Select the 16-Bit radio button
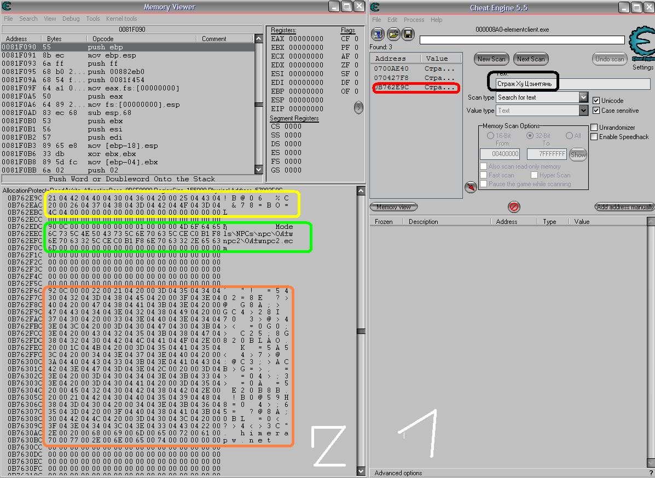Image resolution: width=655 pixels, height=478 pixels. coord(490,135)
